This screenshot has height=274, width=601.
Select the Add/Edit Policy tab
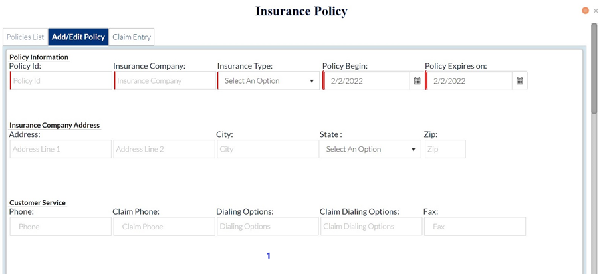78,37
